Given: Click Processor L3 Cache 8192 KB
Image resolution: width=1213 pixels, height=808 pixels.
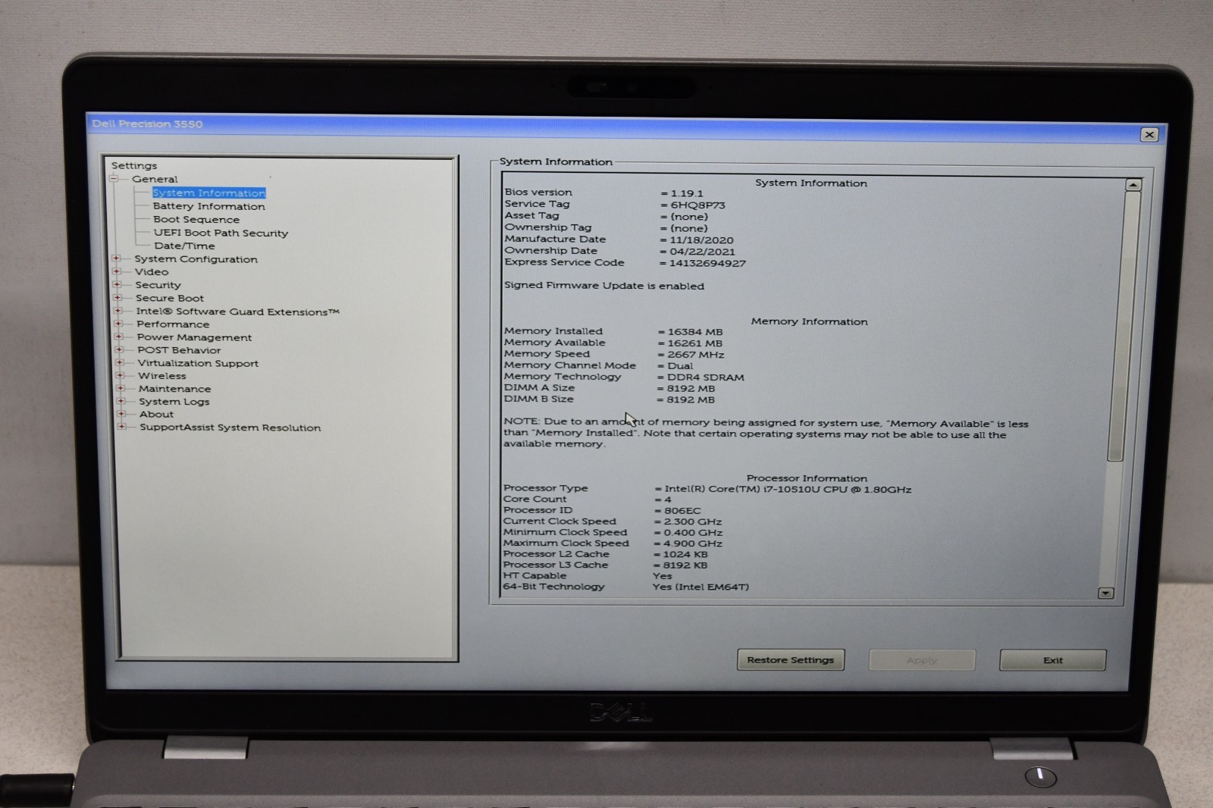Looking at the screenshot, I should point(685,565).
